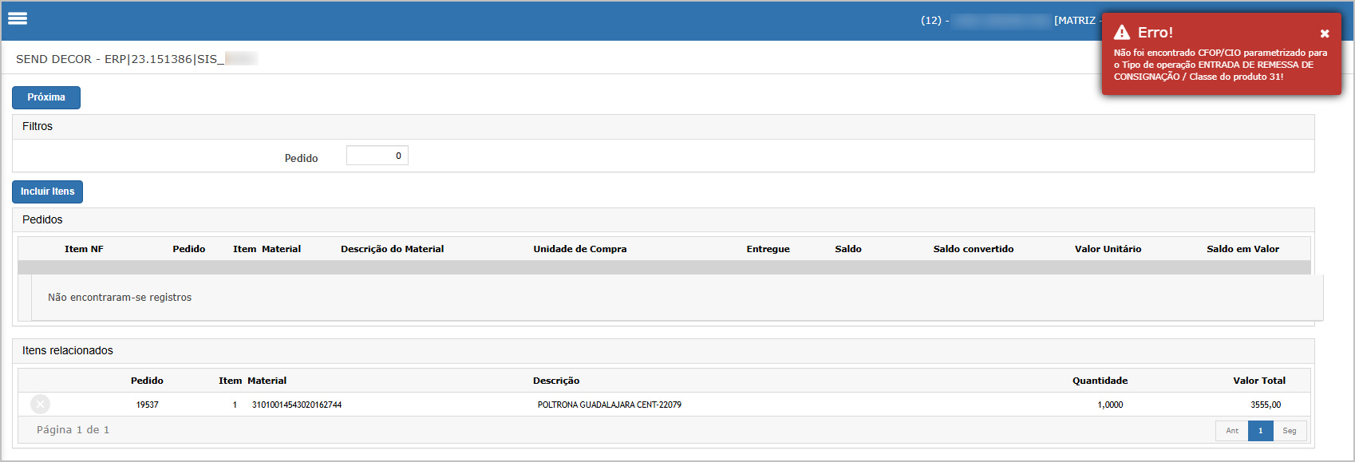Select quantity value 1,0000
Screen dimensions: 1355x462
click(x=1110, y=405)
